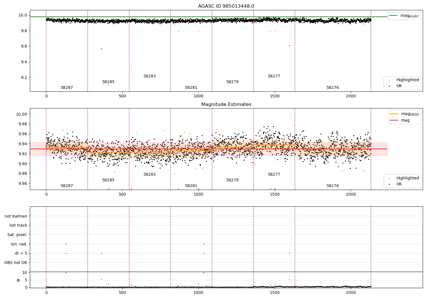Click x-axis tick 1500 under the AGASC ID plot
Screen dimensions: 427x299
point(275,96)
